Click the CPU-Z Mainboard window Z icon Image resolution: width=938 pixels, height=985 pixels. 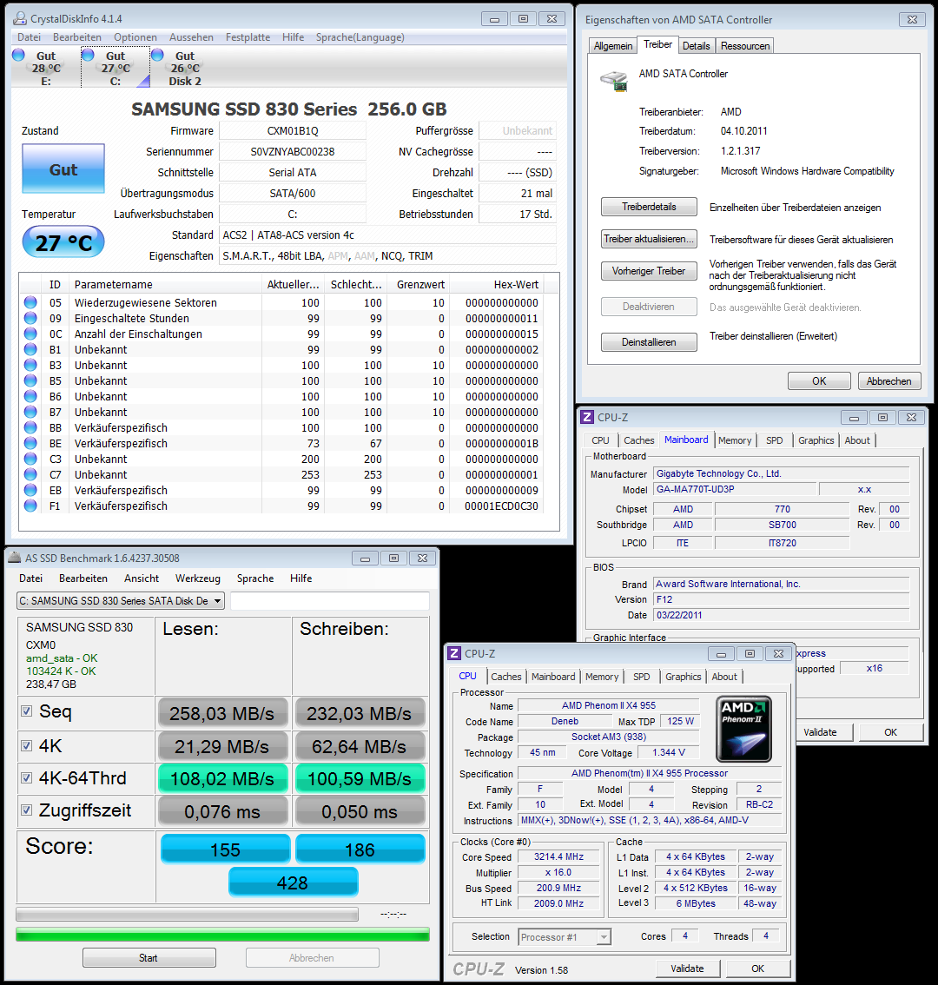click(x=587, y=417)
